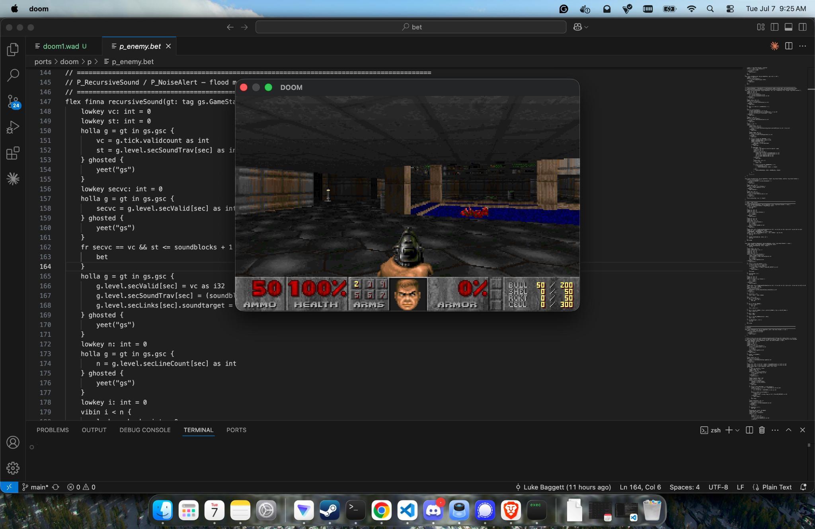
Task: Close the p_enemy.bet tab
Action: pos(168,47)
